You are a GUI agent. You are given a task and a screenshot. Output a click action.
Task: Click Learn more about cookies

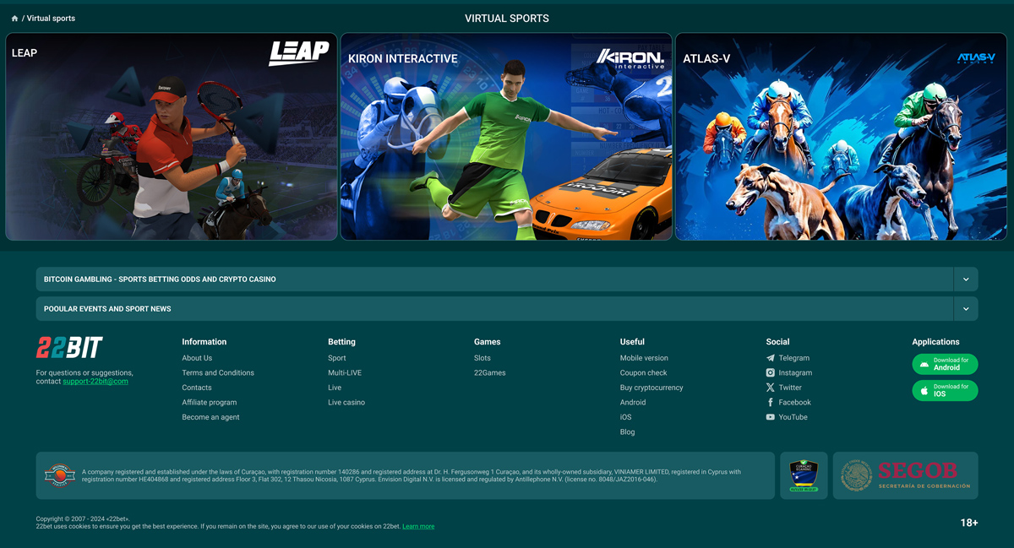point(418,527)
